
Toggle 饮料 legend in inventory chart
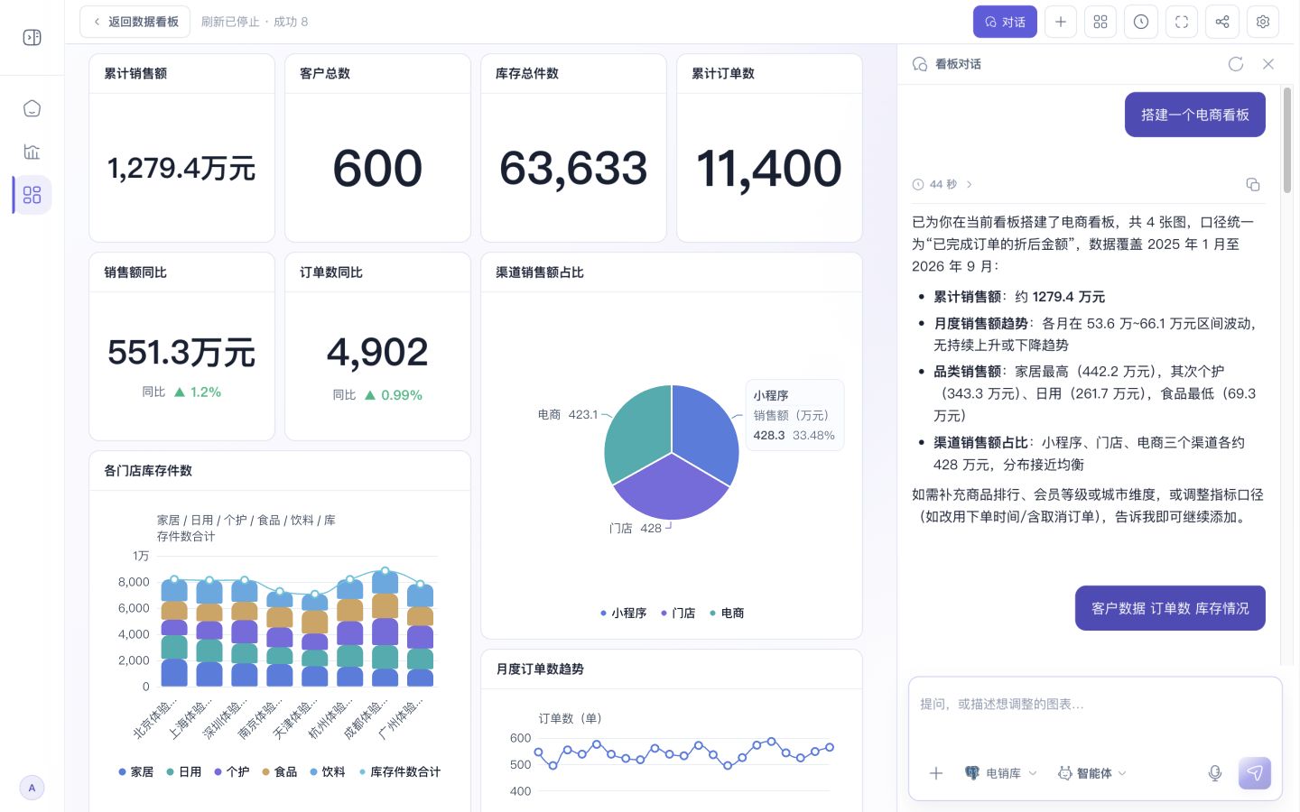pyautogui.click(x=328, y=771)
